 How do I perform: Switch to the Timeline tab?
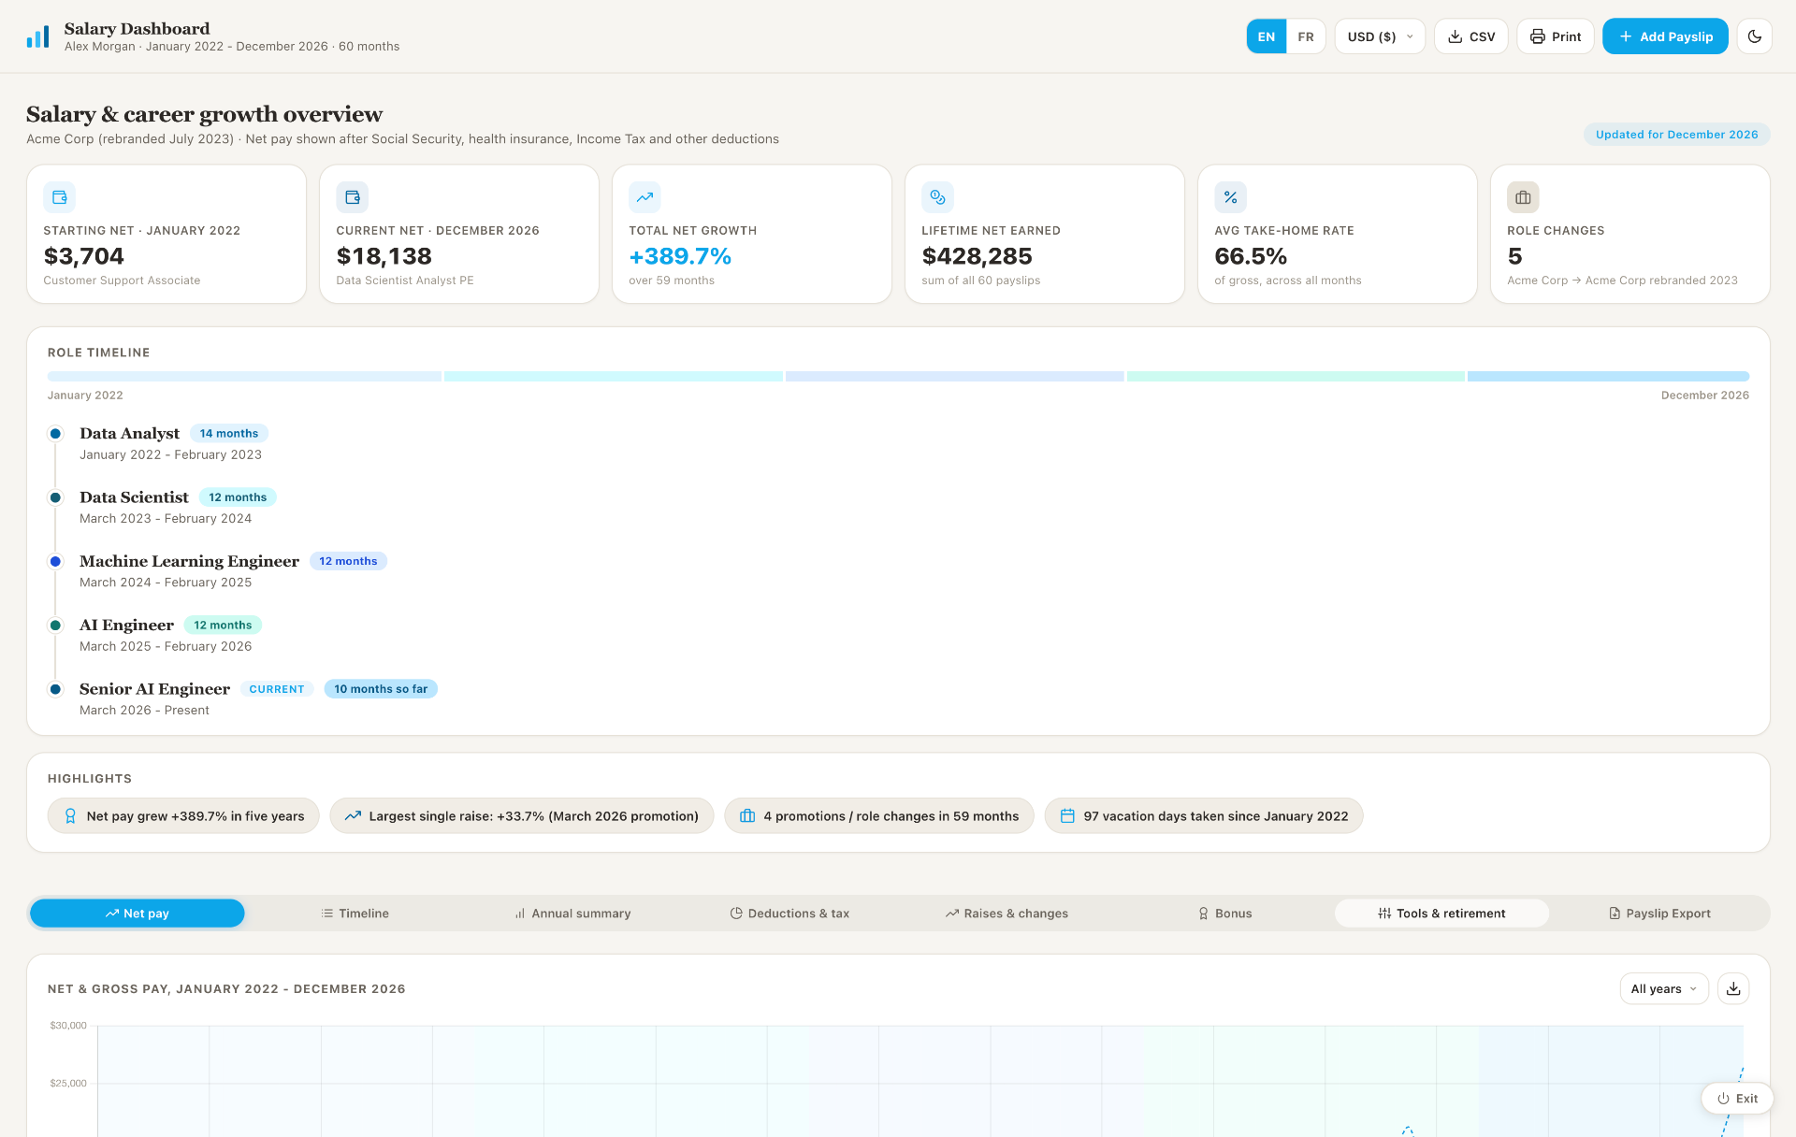355,914
